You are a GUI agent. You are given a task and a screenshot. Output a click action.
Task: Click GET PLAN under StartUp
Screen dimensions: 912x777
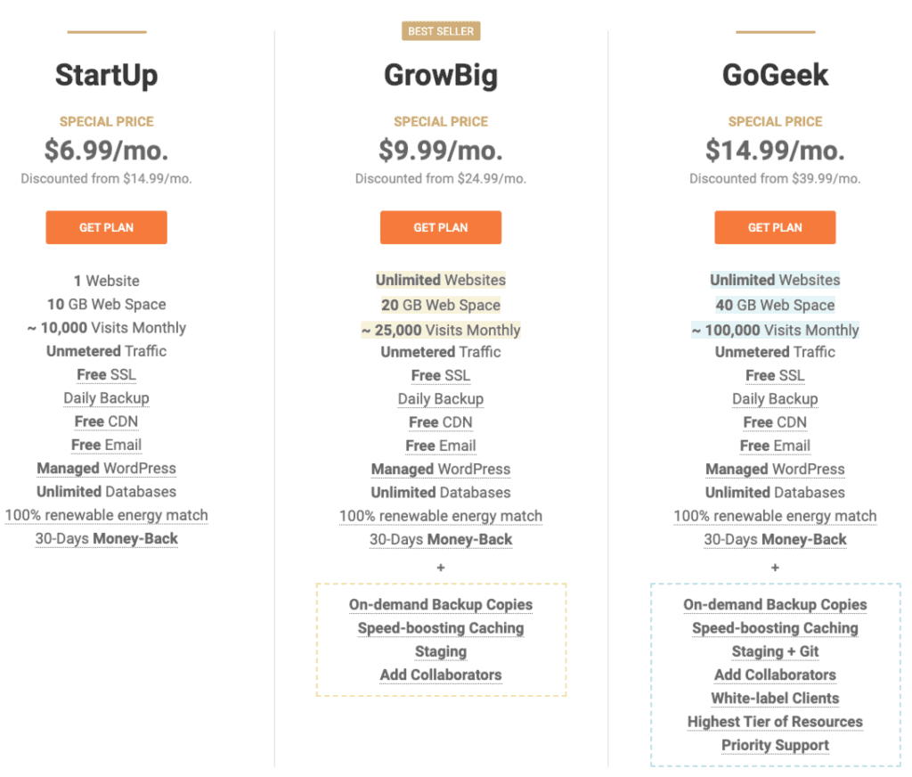pos(106,227)
